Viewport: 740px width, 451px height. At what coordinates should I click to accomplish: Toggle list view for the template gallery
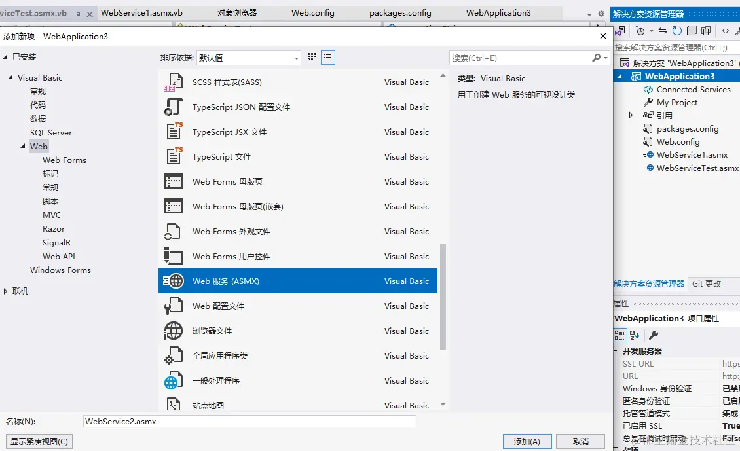(x=327, y=58)
